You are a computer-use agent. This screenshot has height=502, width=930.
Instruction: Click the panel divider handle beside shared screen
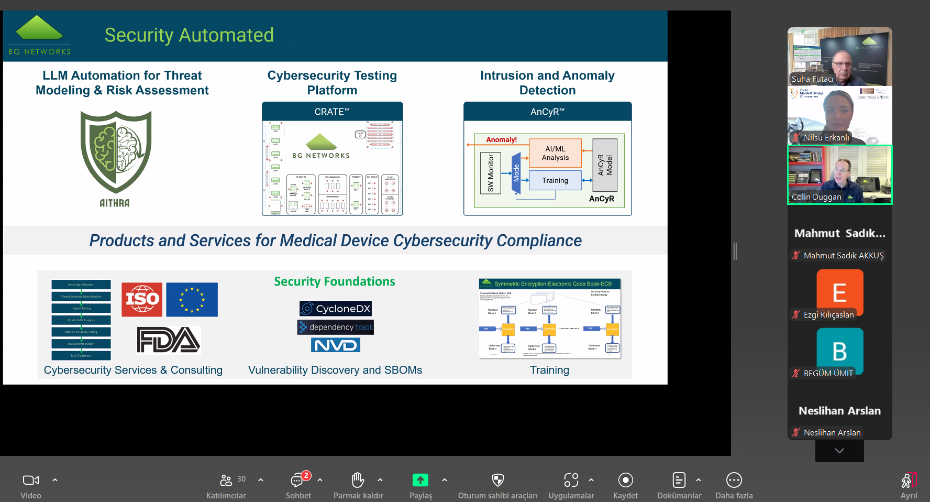click(735, 251)
